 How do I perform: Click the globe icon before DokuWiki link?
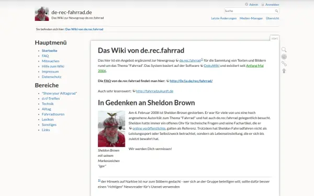(202, 66)
